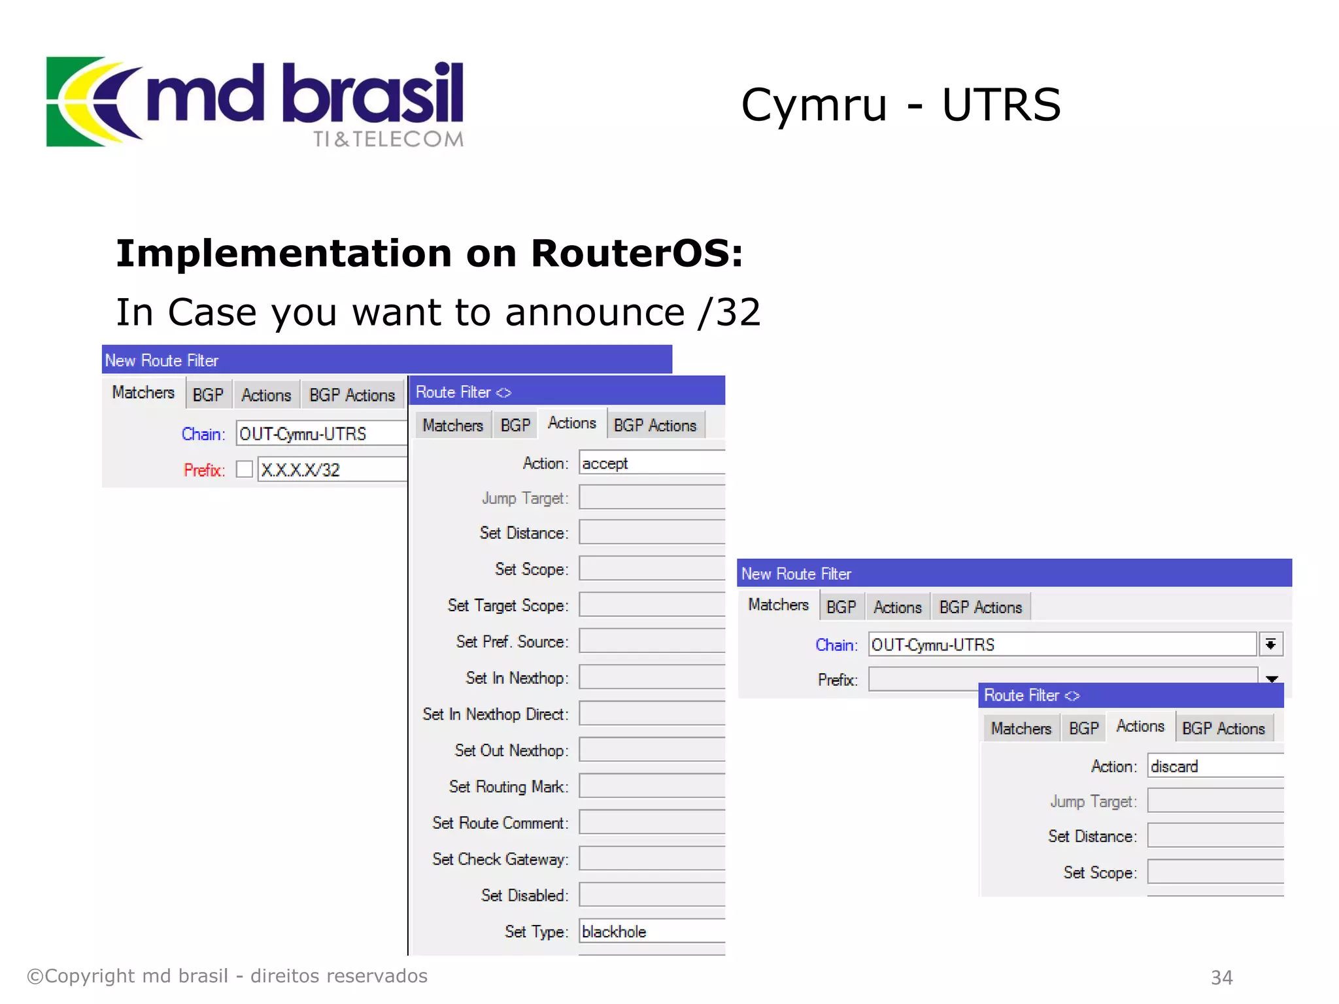Open BGP Actions tab in right New Route Filter

981,607
